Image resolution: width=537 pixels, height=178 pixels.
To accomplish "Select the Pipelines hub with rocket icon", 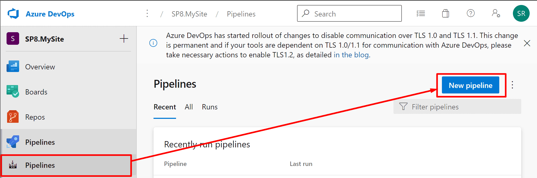I will (x=68, y=142).
